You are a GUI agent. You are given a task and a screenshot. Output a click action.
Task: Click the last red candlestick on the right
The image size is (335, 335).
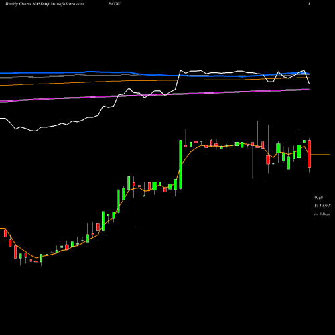click(x=309, y=154)
